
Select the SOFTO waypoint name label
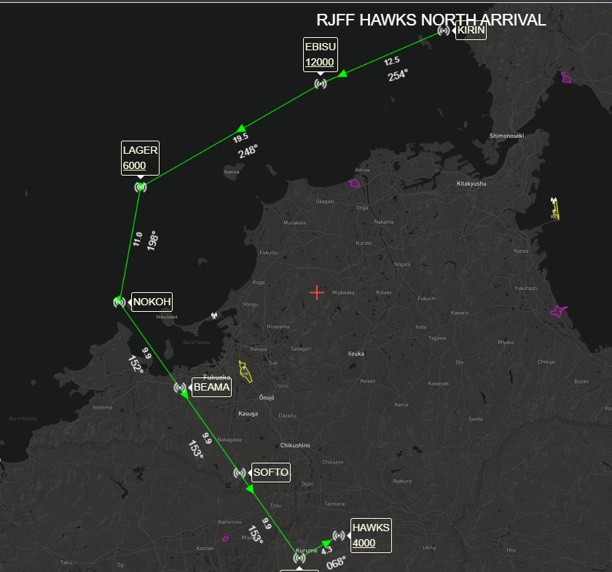[x=271, y=472]
